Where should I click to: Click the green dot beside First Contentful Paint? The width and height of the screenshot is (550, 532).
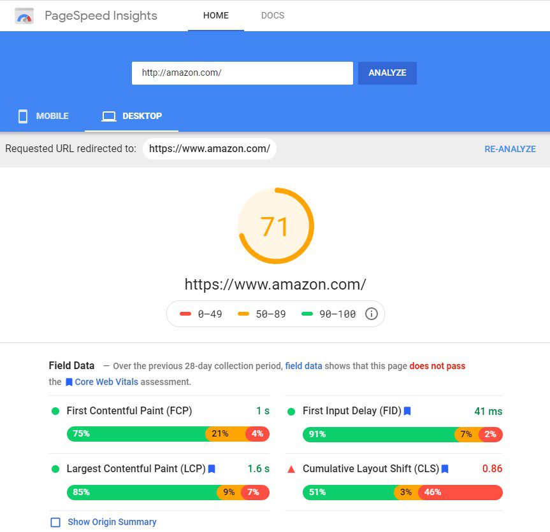(x=55, y=411)
